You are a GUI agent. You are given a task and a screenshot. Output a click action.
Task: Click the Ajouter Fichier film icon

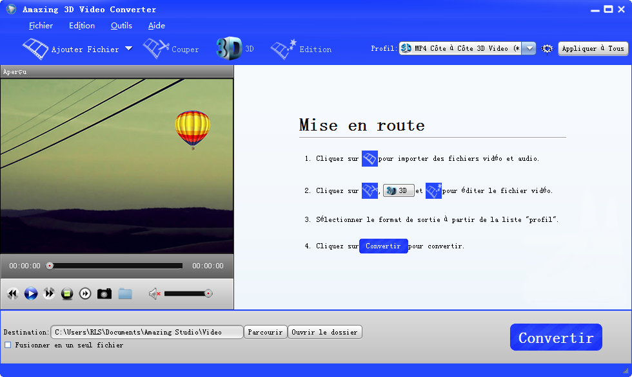35,49
